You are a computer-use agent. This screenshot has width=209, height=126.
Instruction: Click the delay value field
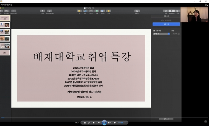175,34
